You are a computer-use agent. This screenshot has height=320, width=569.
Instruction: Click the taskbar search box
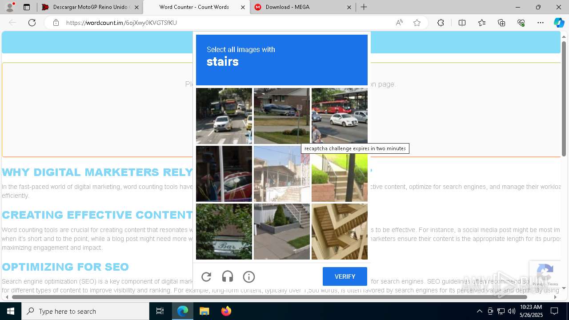click(x=85, y=311)
